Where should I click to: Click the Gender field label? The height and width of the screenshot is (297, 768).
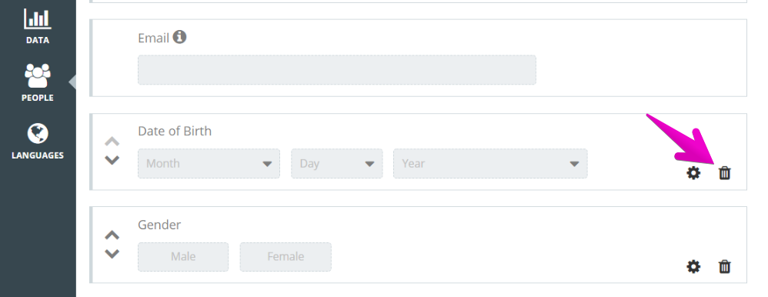point(159,225)
